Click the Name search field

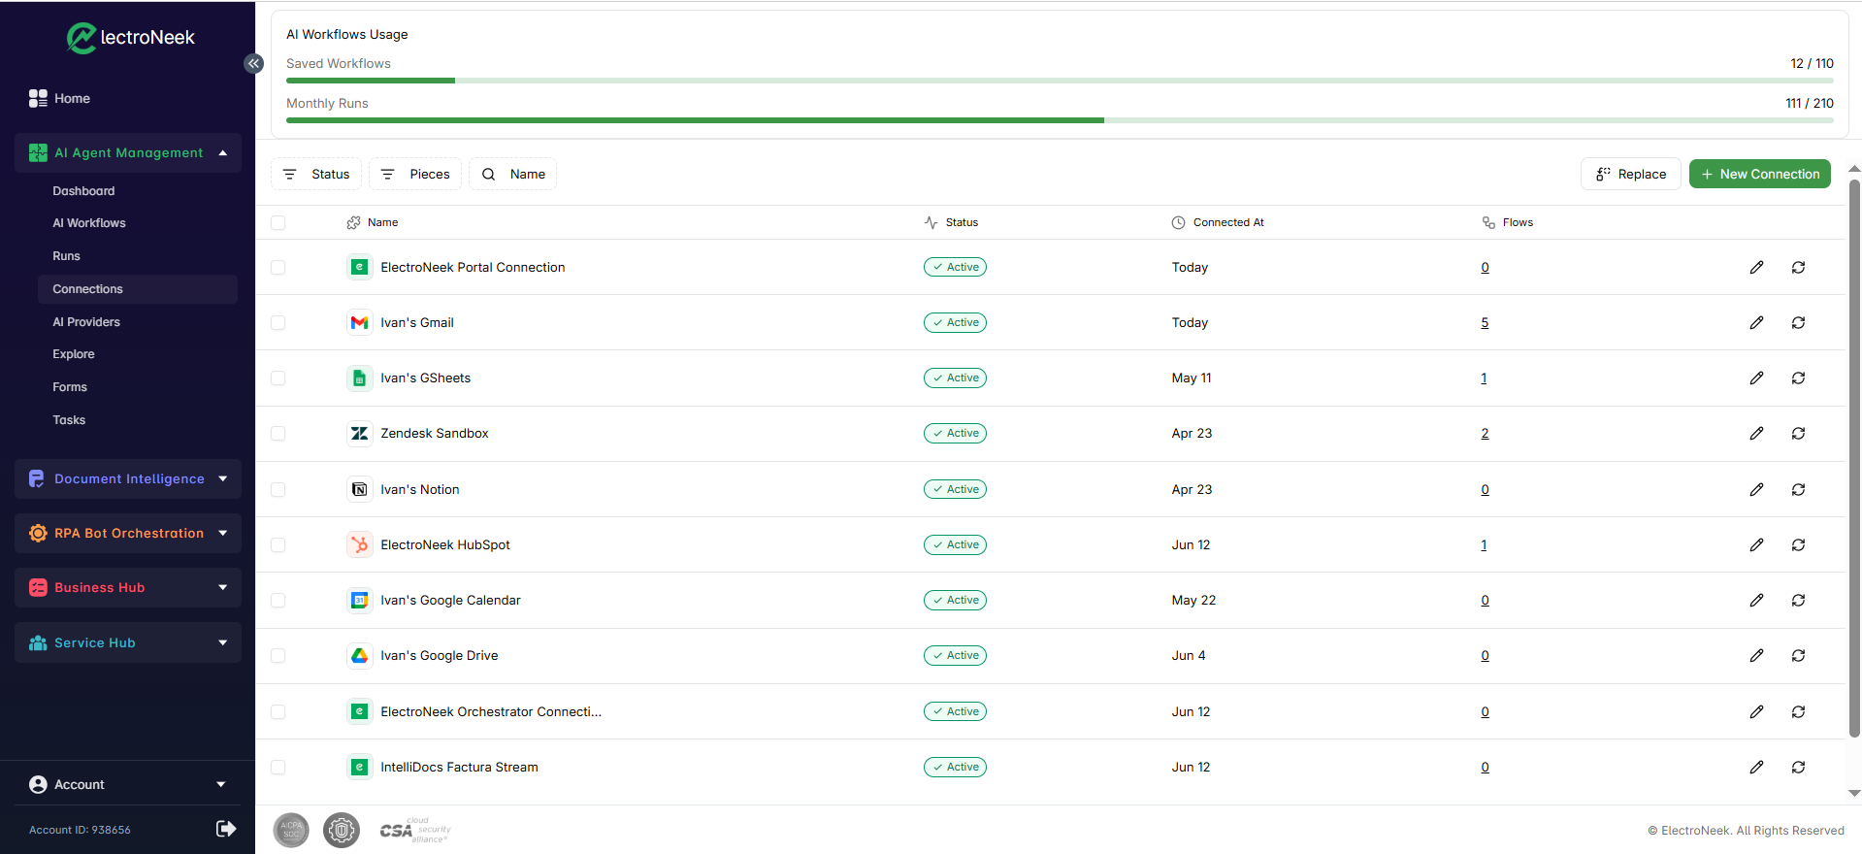[x=513, y=174]
